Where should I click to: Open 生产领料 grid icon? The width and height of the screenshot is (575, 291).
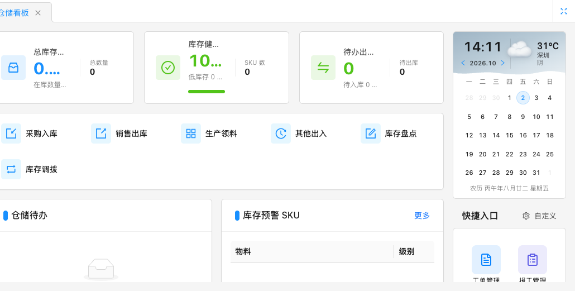click(x=191, y=133)
